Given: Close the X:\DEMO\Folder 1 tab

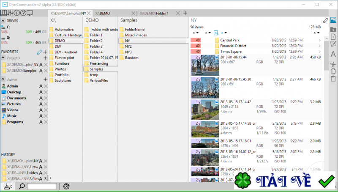Looking at the screenshot, I should coord(178,14).
